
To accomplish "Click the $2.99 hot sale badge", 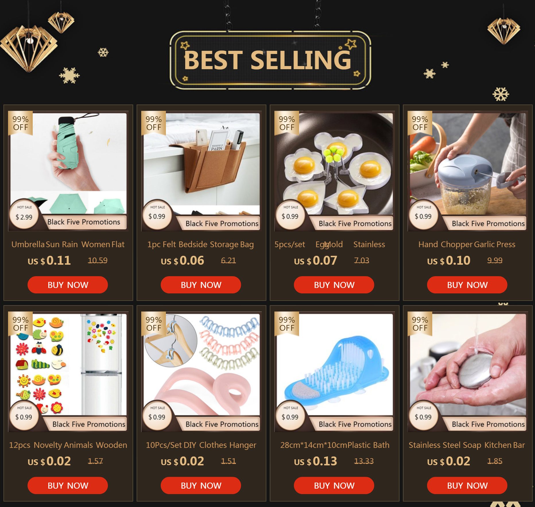I will click(x=24, y=214).
